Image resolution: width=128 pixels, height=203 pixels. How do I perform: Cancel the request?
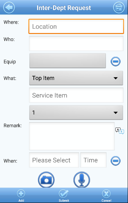[106, 196]
